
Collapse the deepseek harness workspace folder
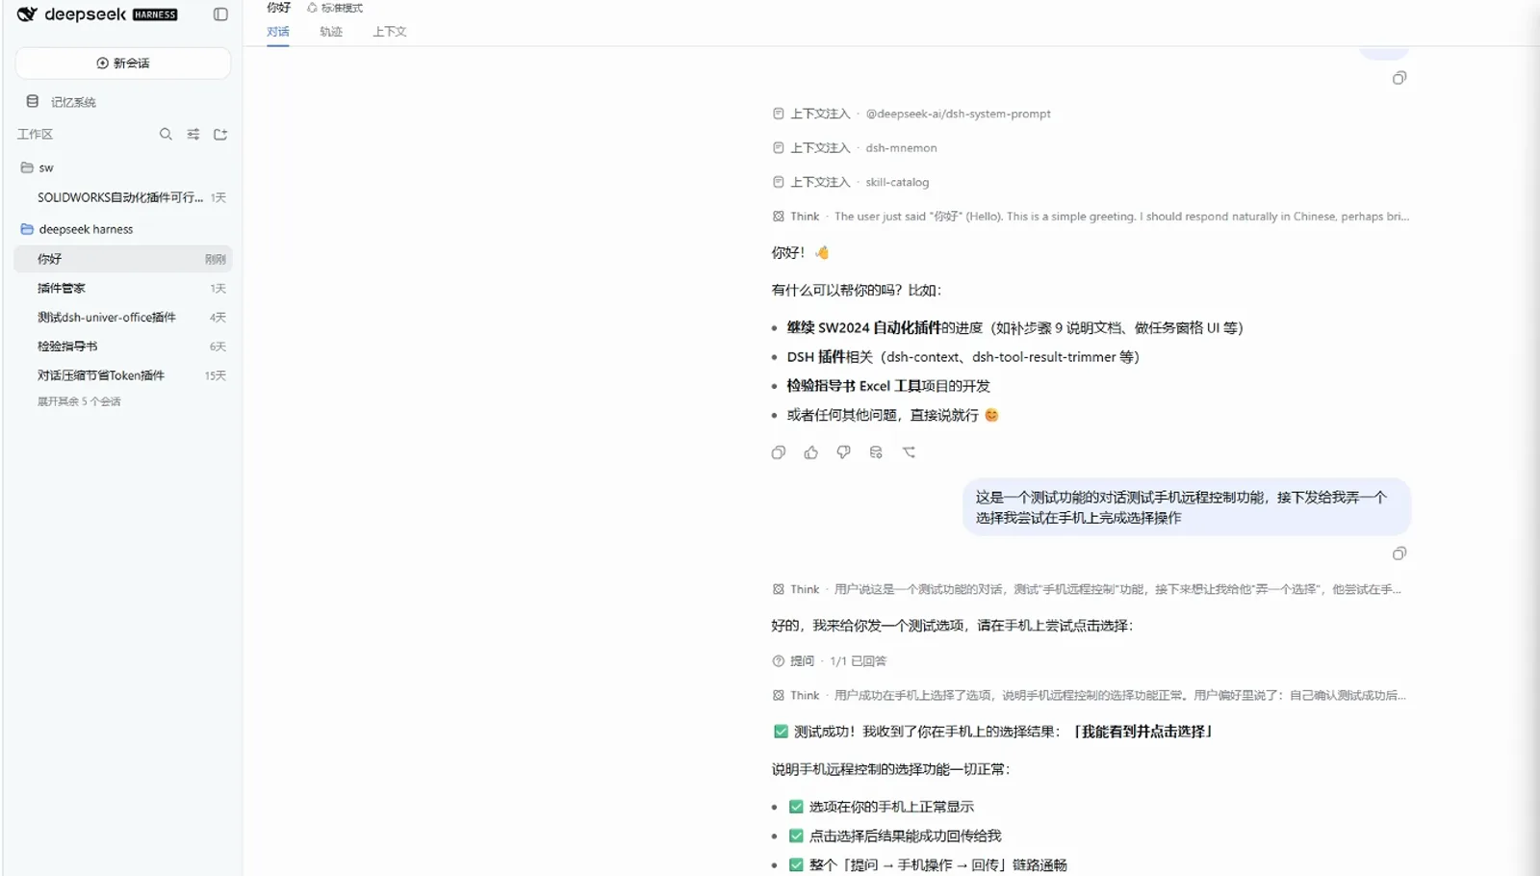(76, 229)
